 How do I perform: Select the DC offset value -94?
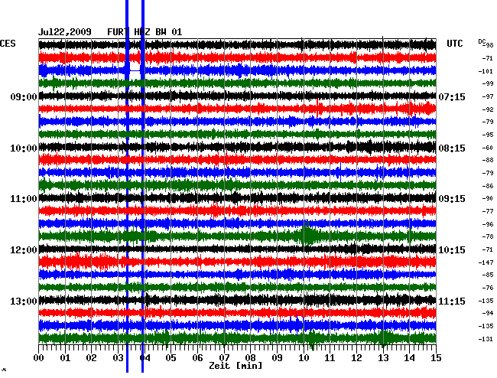(x=488, y=313)
